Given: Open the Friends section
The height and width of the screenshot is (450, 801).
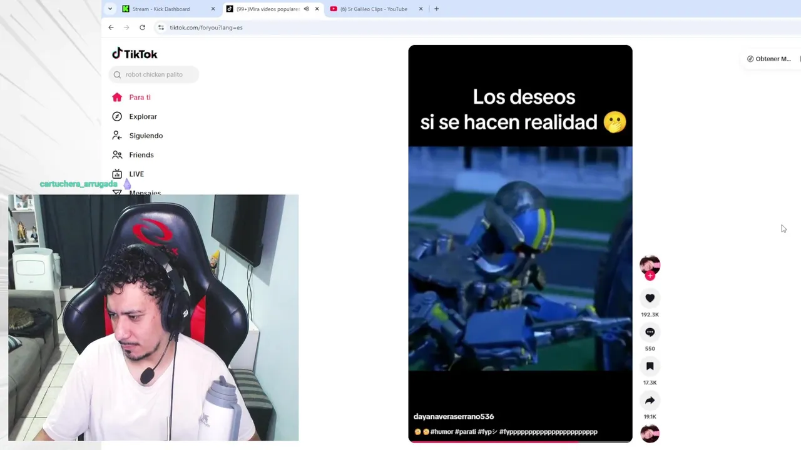Looking at the screenshot, I should pos(141,155).
